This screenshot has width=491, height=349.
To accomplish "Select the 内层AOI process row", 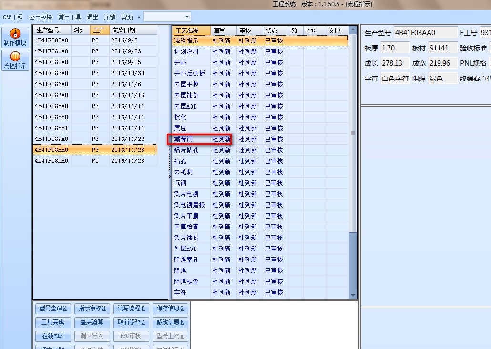I will [260, 106].
